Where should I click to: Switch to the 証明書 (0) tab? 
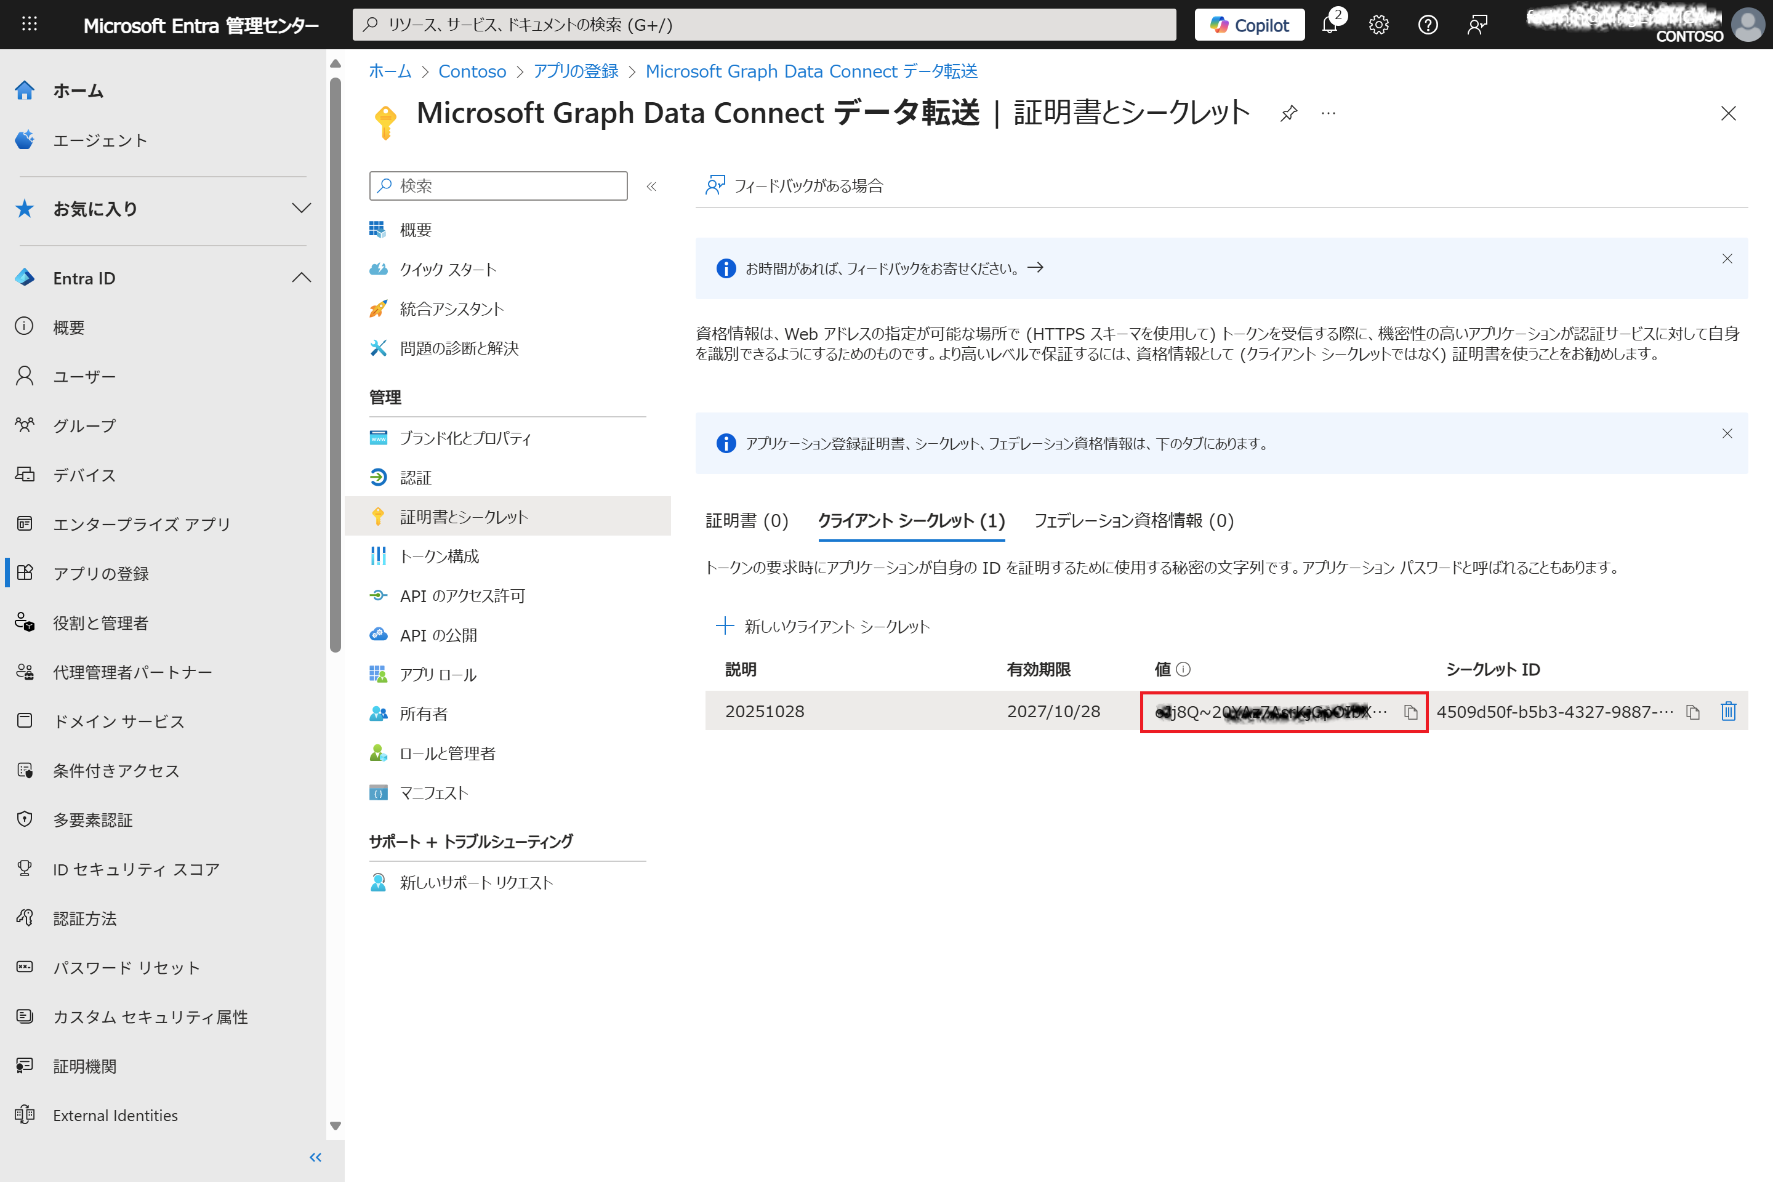pos(746,521)
